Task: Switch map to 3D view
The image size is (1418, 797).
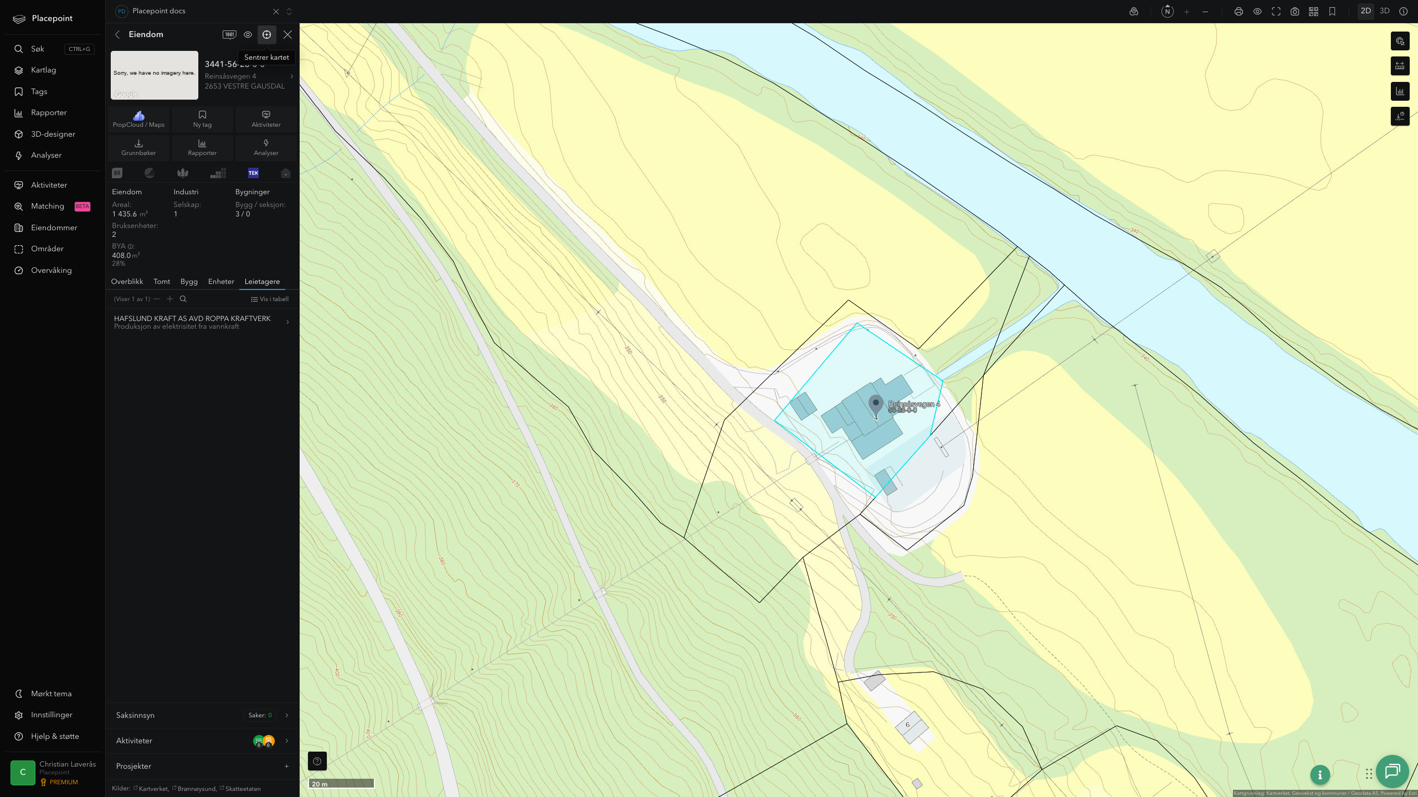Action: pyautogui.click(x=1384, y=11)
